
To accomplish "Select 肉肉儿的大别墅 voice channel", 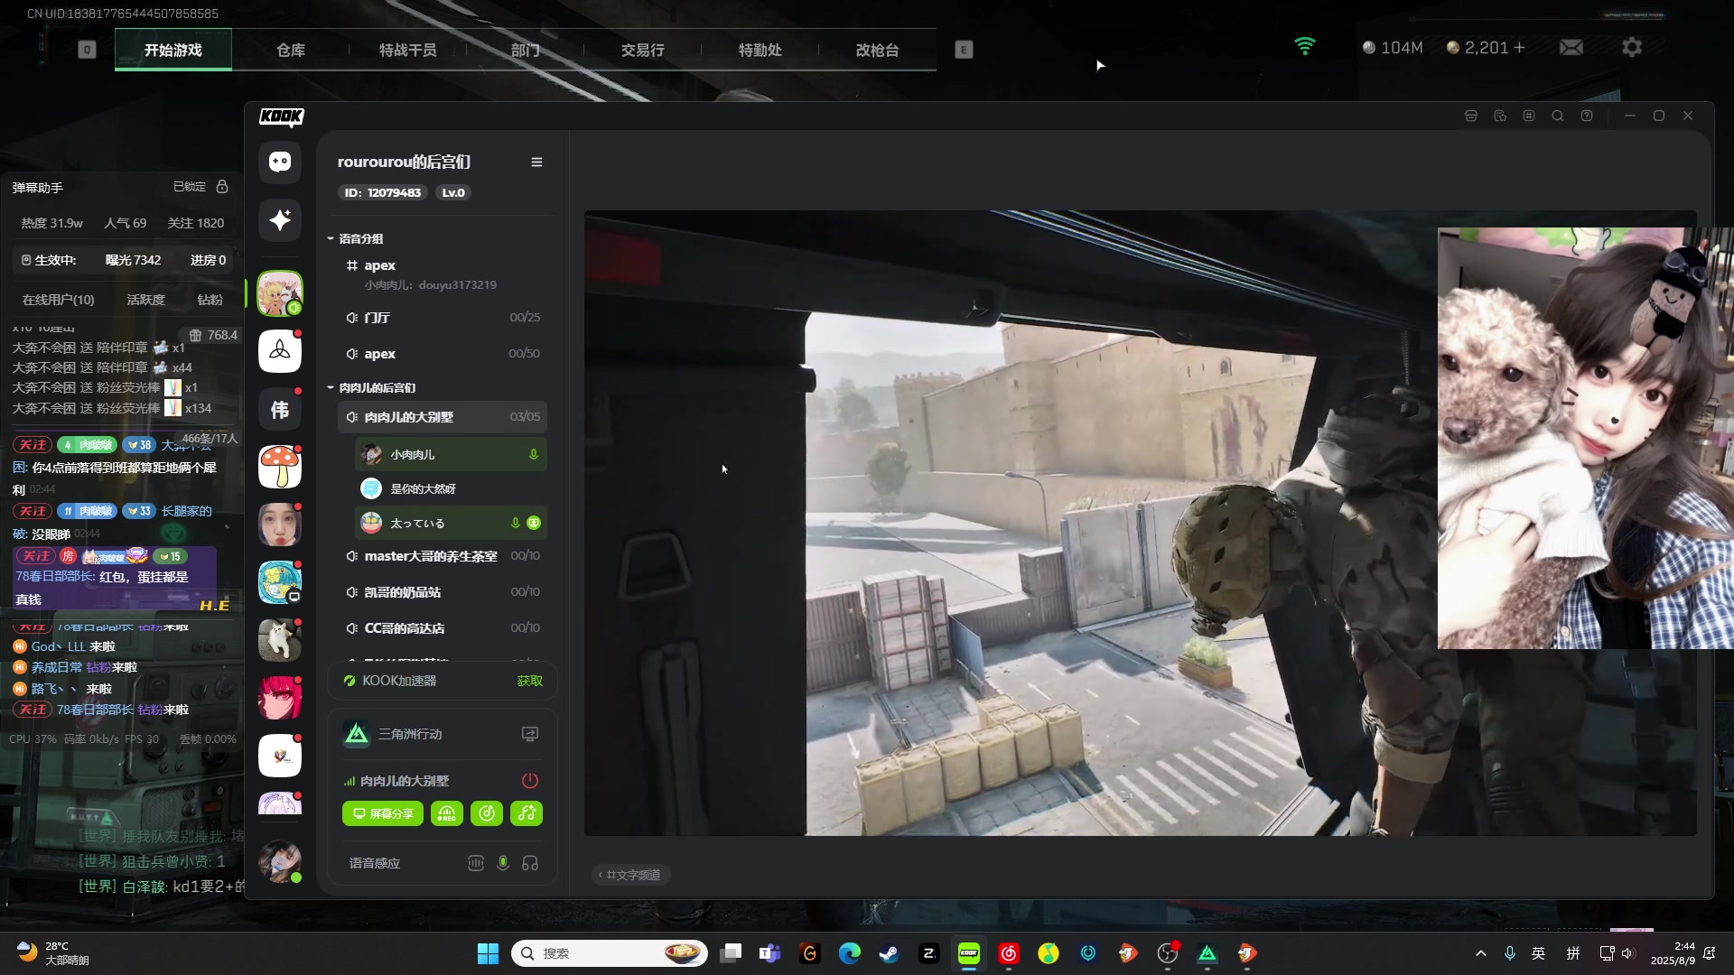I will (x=443, y=417).
